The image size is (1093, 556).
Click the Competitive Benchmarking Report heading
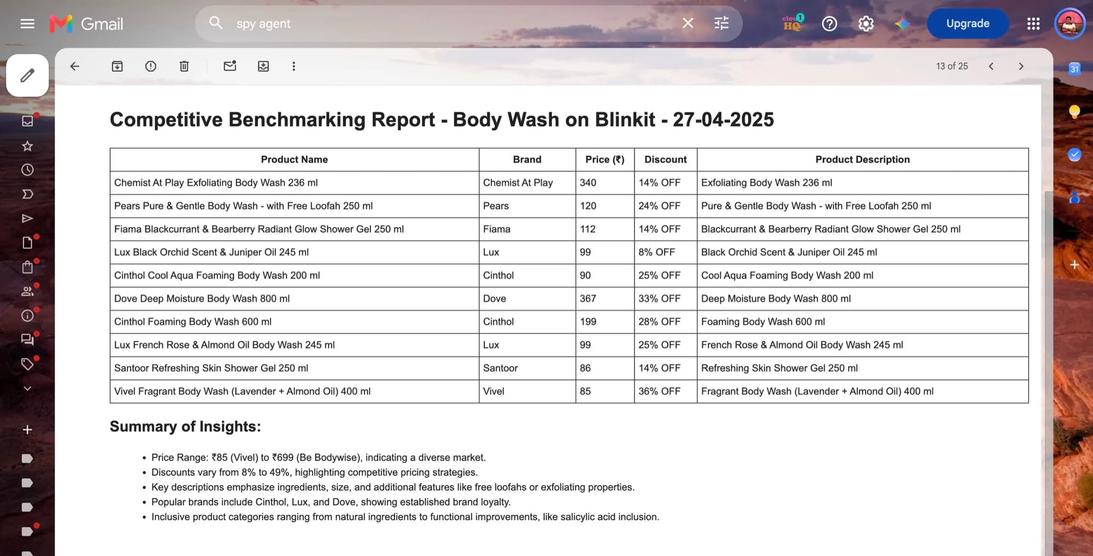[442, 120]
